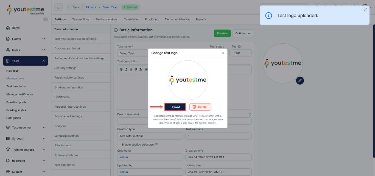Apply italic formatting in the description toolbar
Viewport: 375px width, 176px height.
[x=126, y=69]
